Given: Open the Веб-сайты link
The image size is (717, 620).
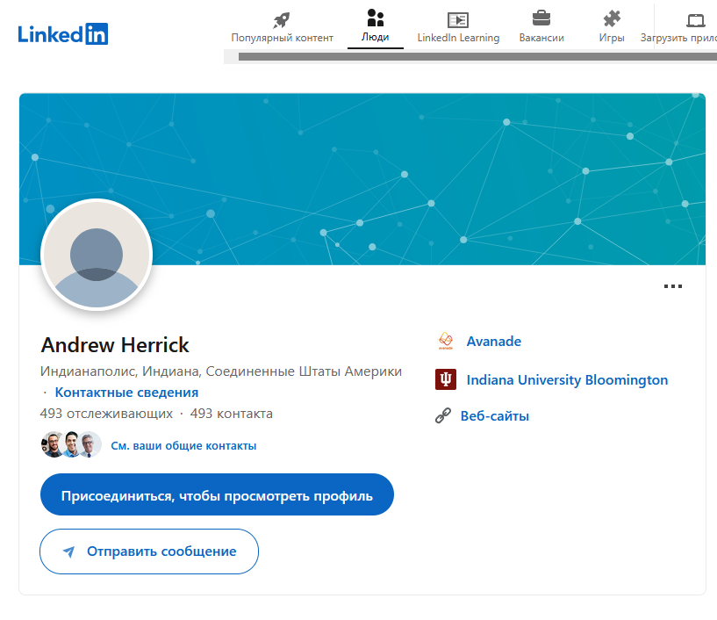Looking at the screenshot, I should 494,416.
